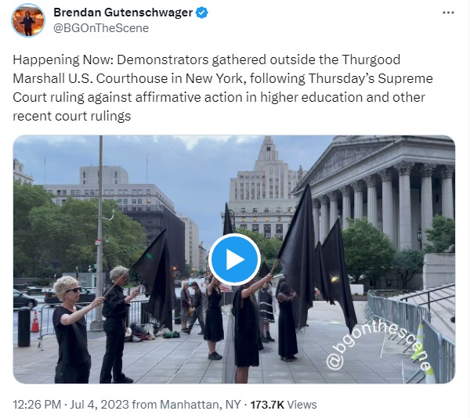Open the three-dot more options menu
The image size is (470, 418).
click(448, 13)
